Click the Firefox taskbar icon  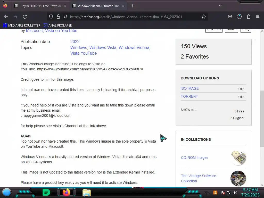pos(67,192)
